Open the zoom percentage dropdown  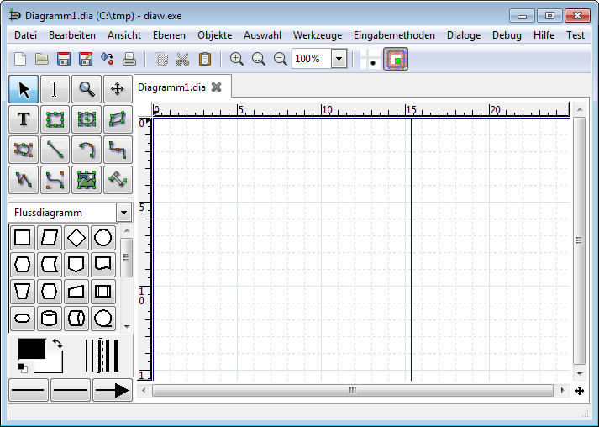[x=339, y=59]
